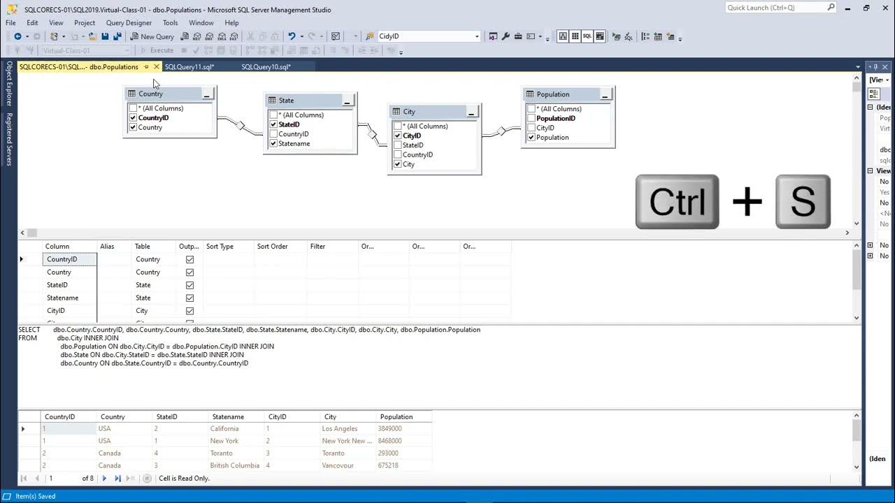This screenshot has width=895, height=503.
Task: Open the Object Explorer side tab
Action: click(9, 83)
